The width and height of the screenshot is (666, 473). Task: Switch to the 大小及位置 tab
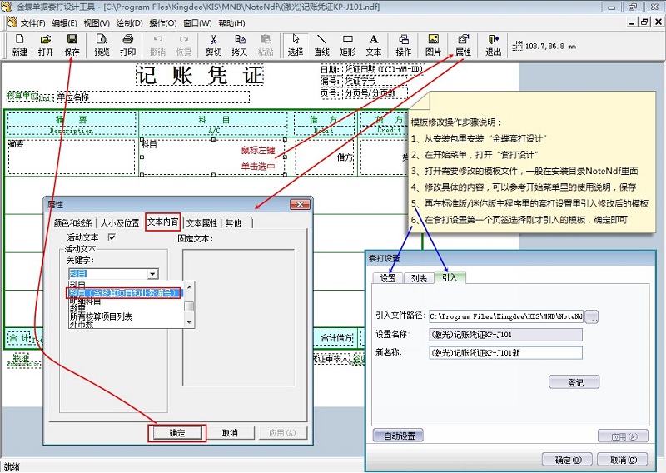[x=119, y=223]
